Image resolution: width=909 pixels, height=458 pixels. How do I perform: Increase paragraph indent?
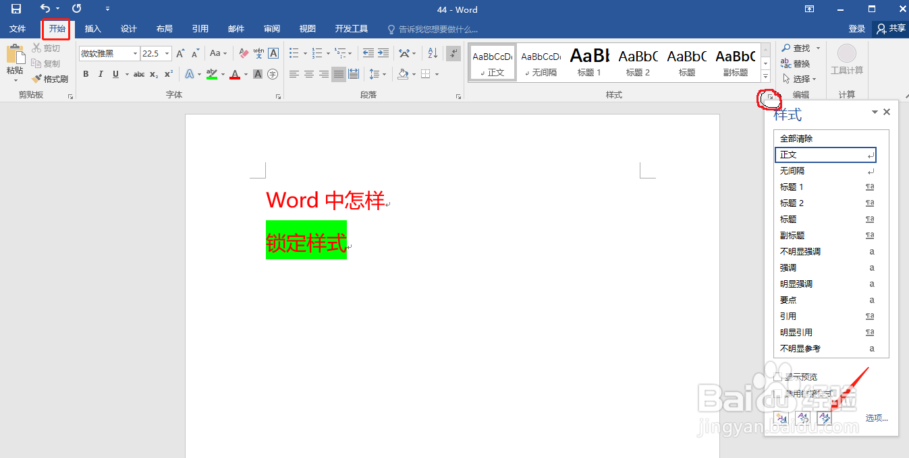coord(383,53)
